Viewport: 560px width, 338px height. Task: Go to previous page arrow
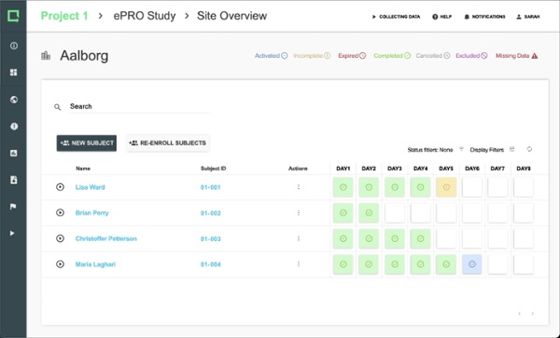(x=520, y=314)
